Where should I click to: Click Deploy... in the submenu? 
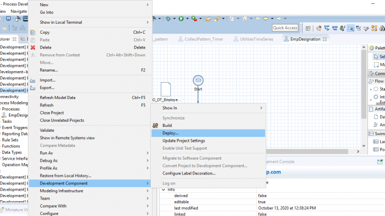coord(170,133)
